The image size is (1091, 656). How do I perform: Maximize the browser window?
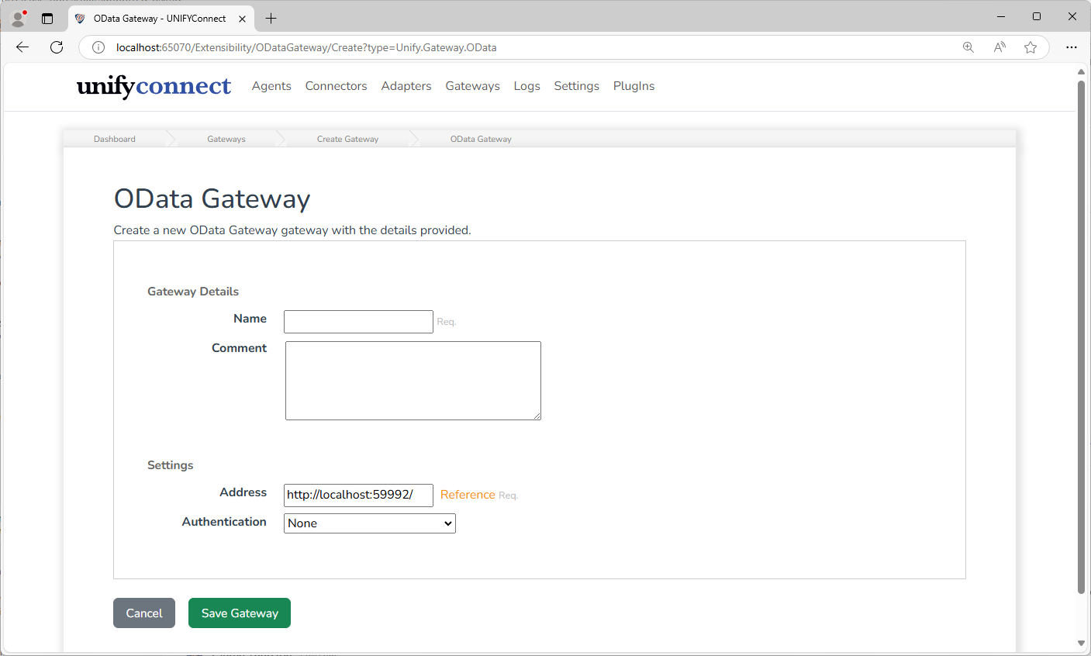tap(1037, 16)
